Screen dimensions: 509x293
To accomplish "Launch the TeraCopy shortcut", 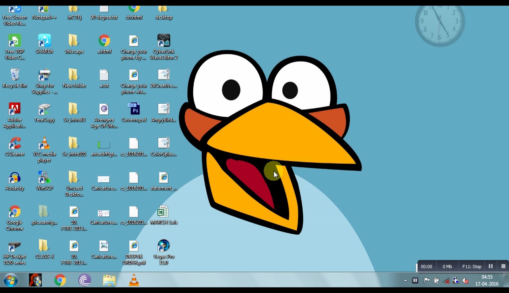I will (44, 112).
